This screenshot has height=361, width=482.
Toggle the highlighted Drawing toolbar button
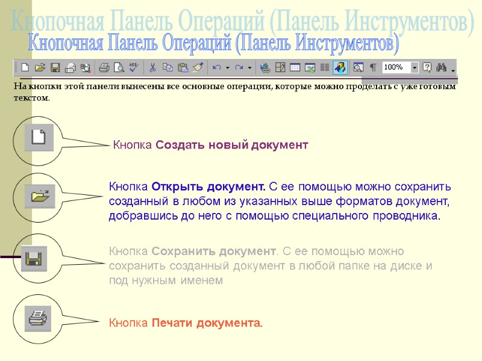[x=340, y=67]
